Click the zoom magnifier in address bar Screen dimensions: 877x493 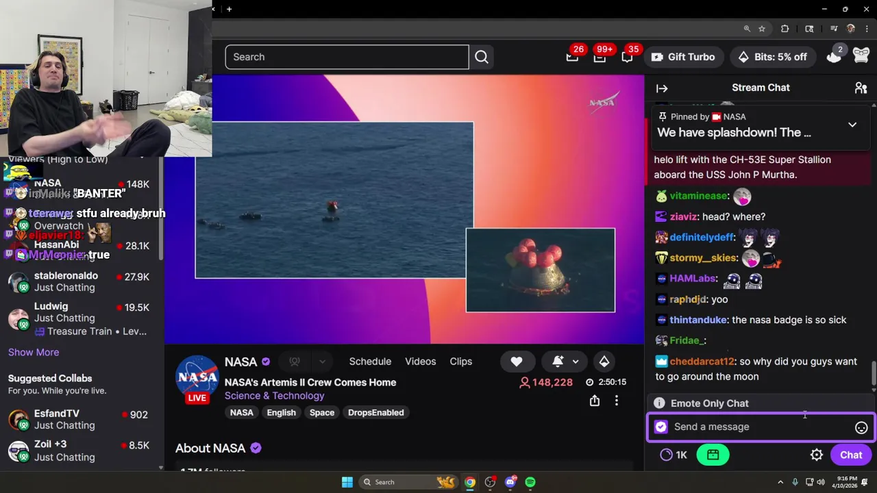(x=747, y=29)
